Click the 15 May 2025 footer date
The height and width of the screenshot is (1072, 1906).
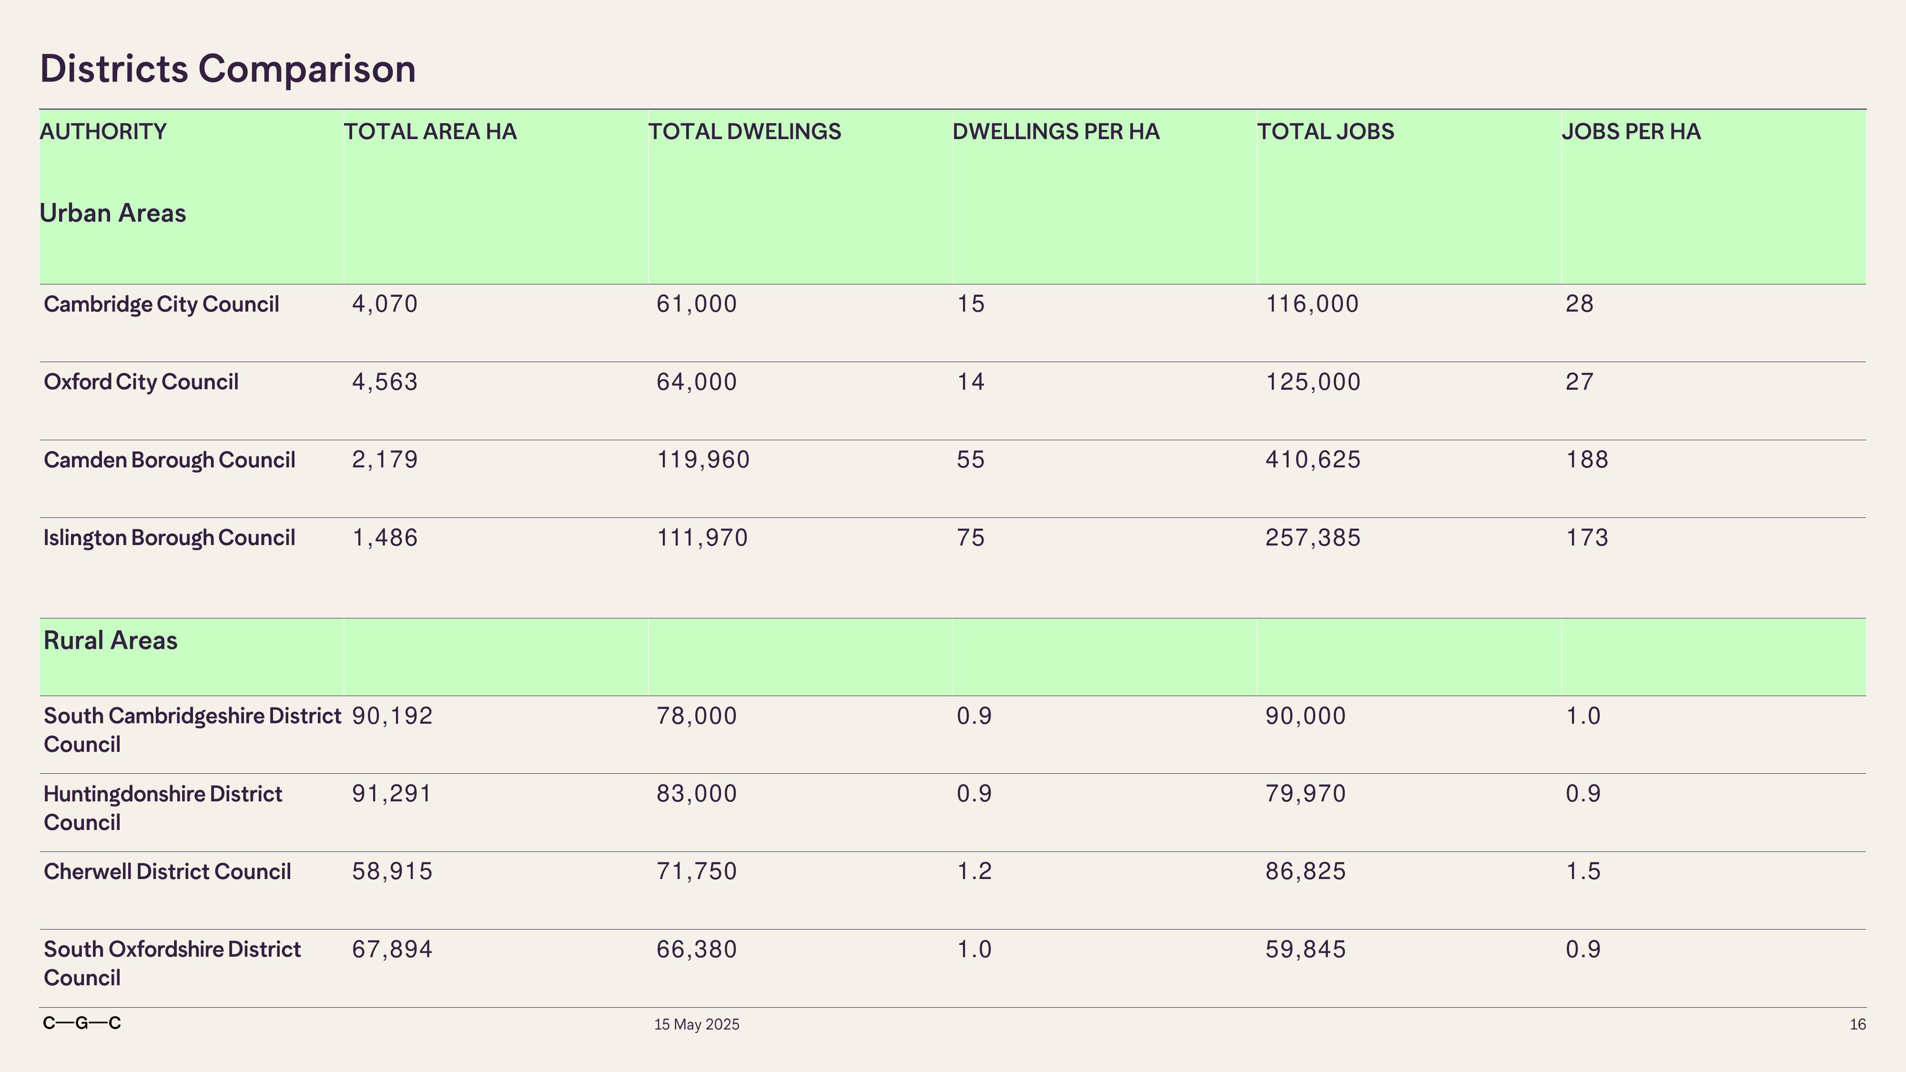[x=697, y=1025]
